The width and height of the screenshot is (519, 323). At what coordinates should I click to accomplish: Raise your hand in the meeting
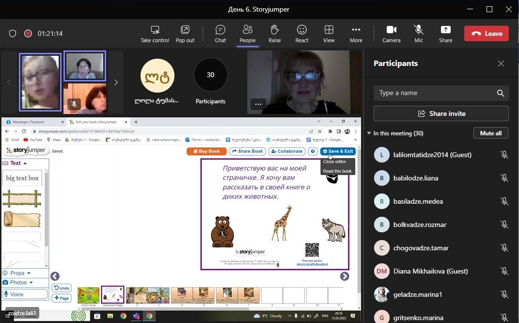click(x=274, y=34)
